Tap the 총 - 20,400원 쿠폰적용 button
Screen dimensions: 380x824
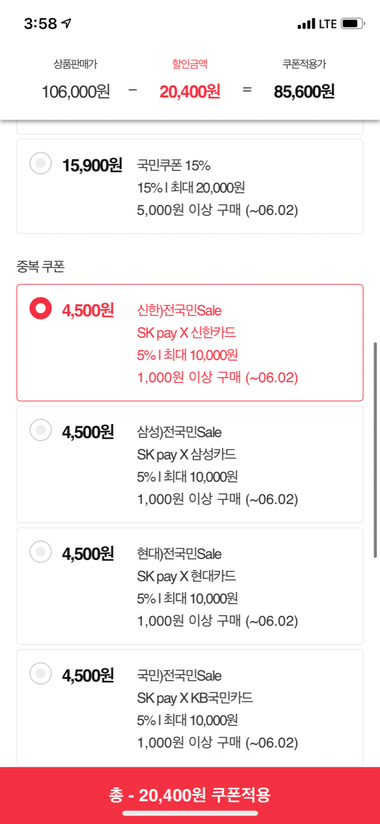[x=190, y=795]
